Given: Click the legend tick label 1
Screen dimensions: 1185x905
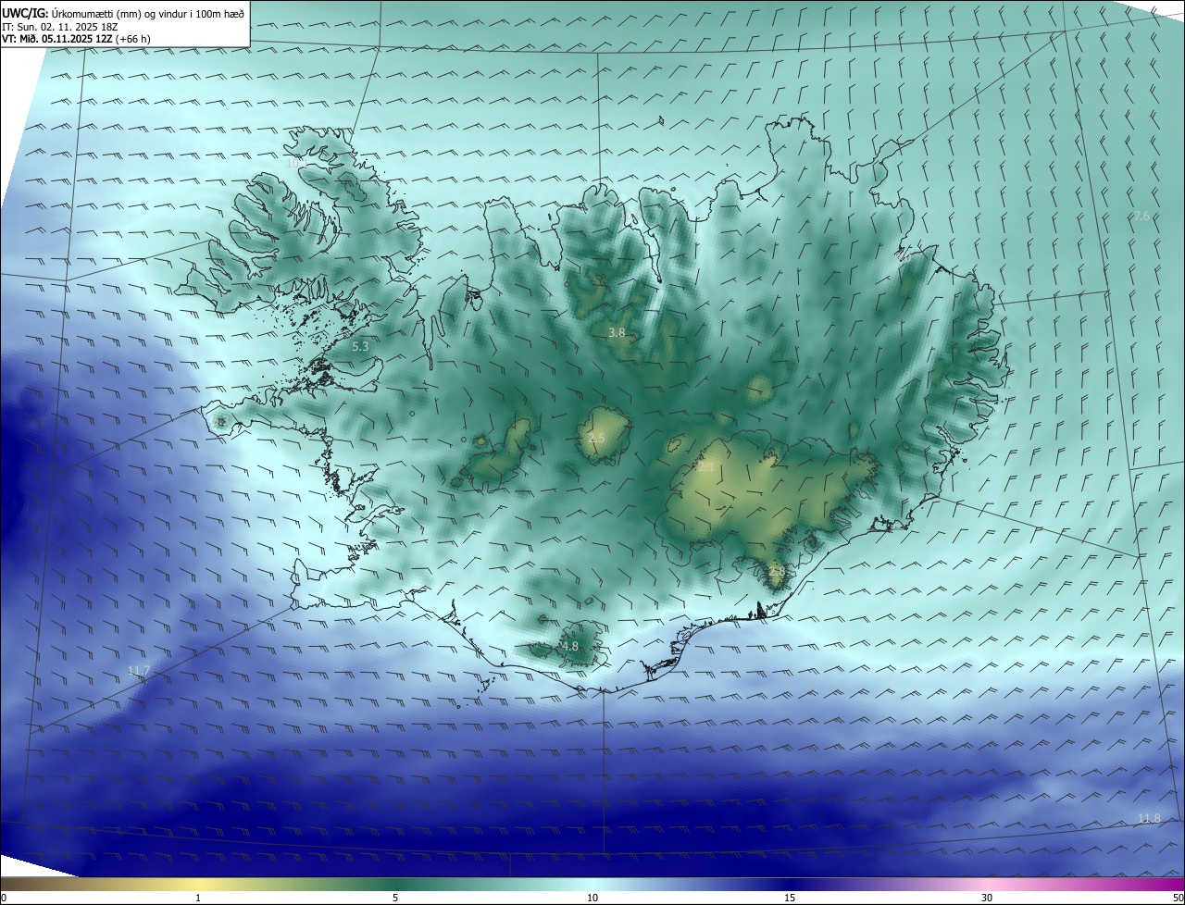Looking at the screenshot, I should 198,899.
